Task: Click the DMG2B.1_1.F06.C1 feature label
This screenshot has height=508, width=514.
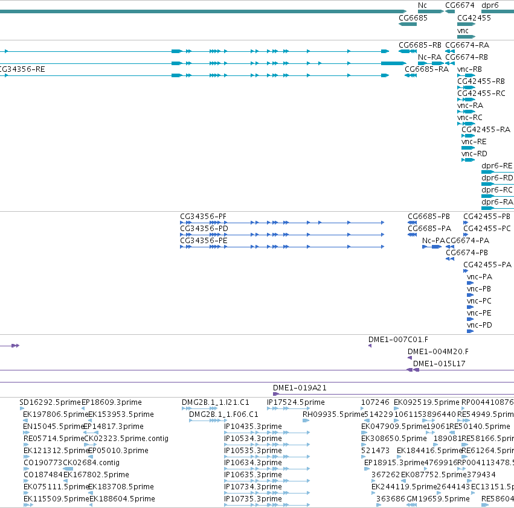Action: point(223,414)
